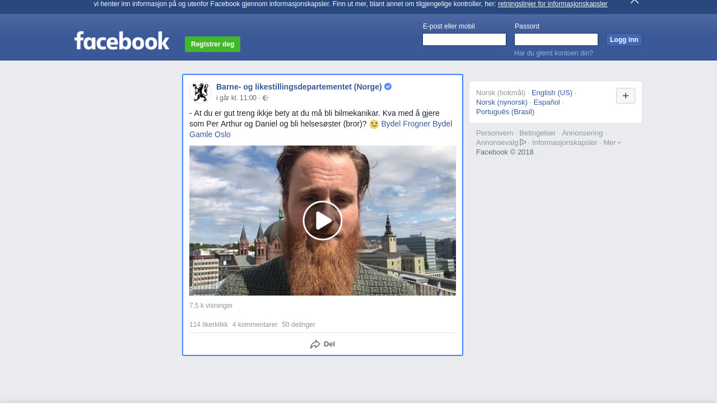
Task: Expand the Mer footer dropdown
Action: [611, 143]
